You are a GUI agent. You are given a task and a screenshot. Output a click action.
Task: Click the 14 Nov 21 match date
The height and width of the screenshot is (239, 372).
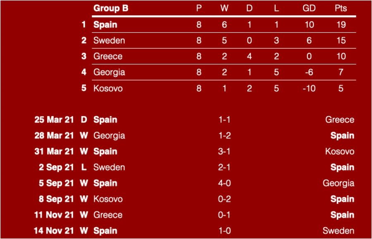(x=54, y=231)
